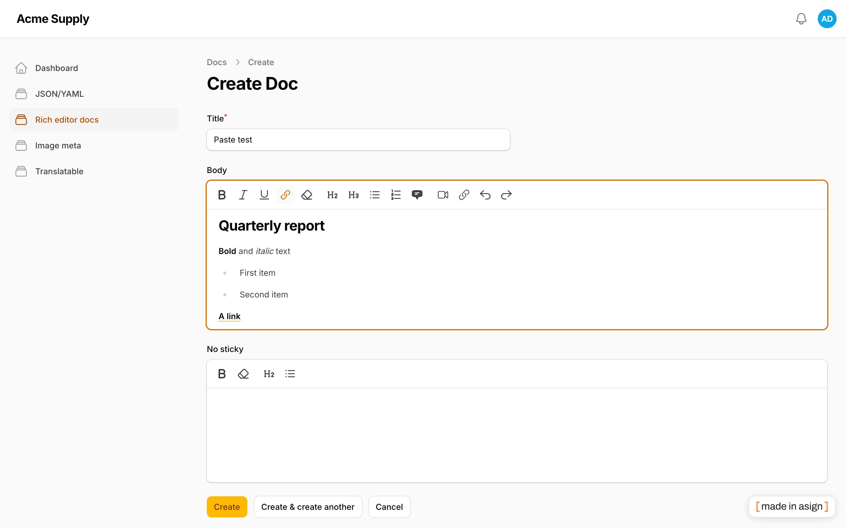Redo the edit in Body editor
Viewport: 846px width, 528px height.
[506, 195]
